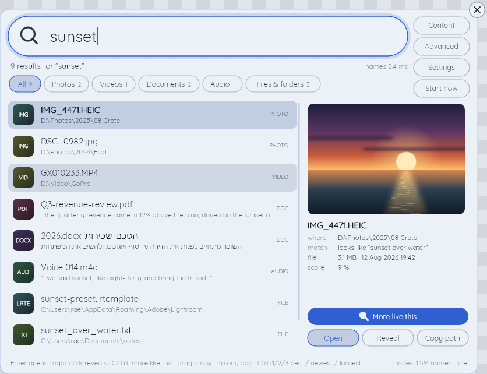Select the Hebrew 2026.docx result
Viewport: 487px width, 374px height.
pyautogui.click(x=153, y=241)
